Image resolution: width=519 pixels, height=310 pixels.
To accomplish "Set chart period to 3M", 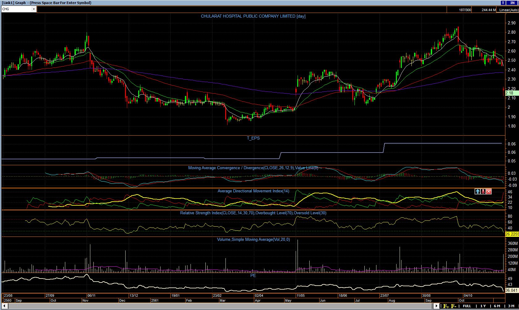I will tap(511, 306).
